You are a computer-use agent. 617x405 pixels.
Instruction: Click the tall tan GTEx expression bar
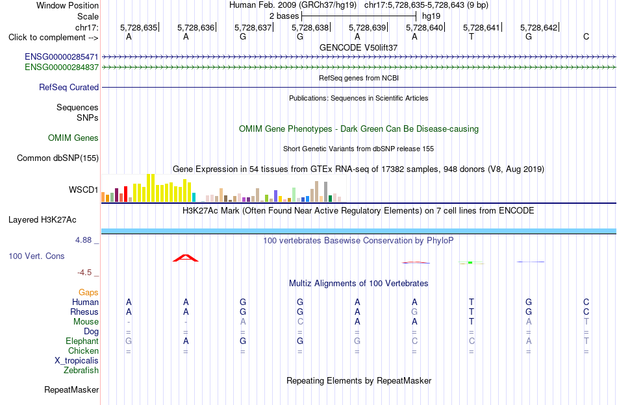click(x=317, y=191)
